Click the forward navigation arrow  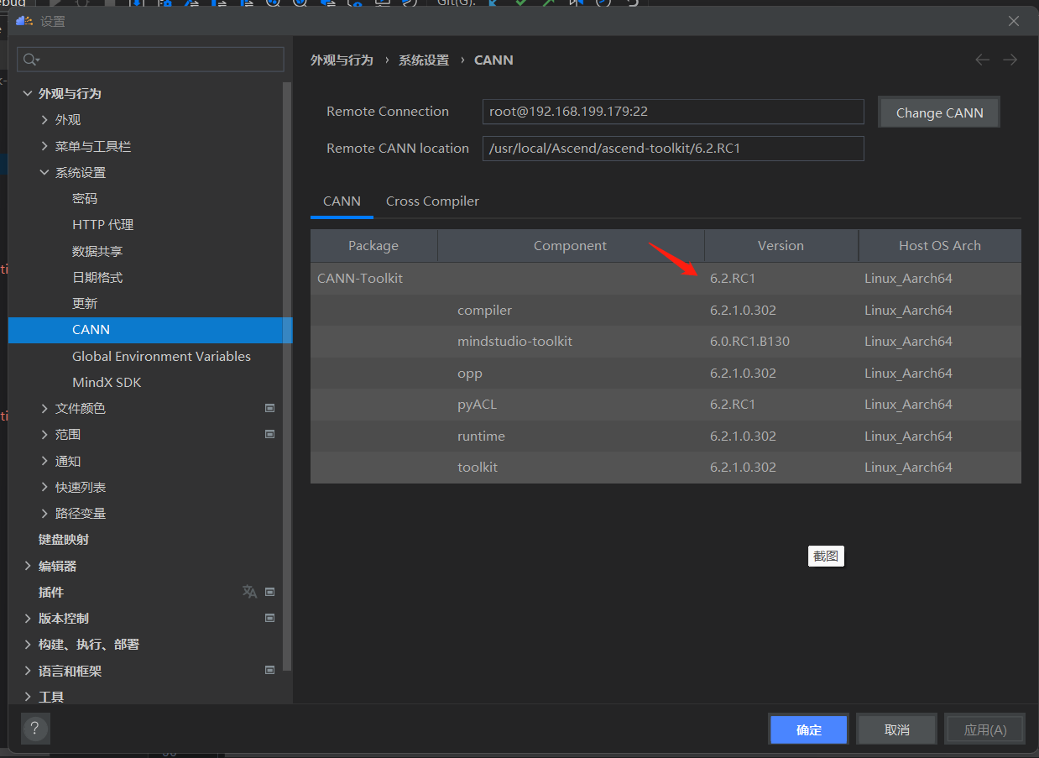(1010, 60)
